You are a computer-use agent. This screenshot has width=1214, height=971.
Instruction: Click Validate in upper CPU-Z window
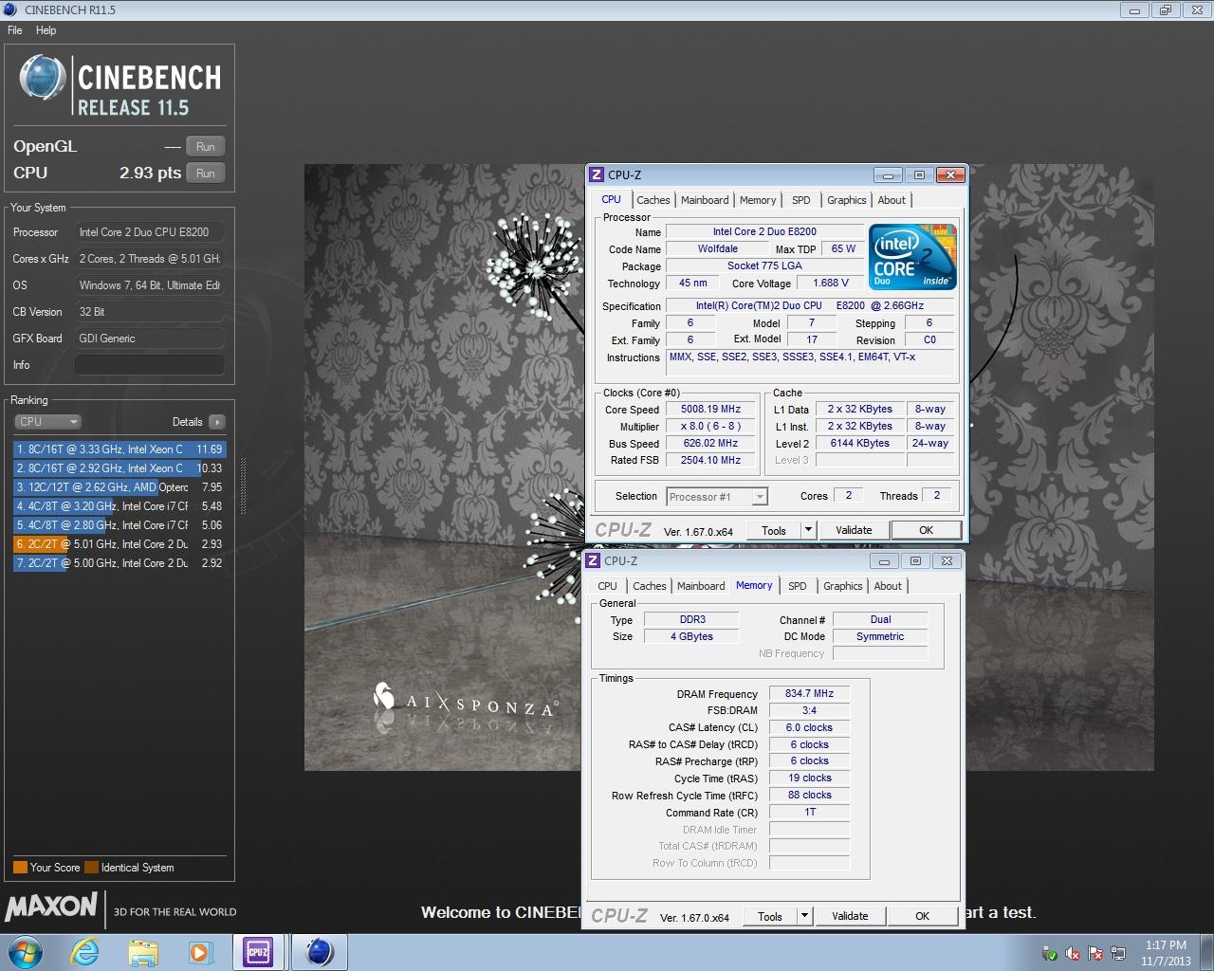click(x=854, y=530)
